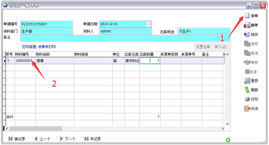The width and height of the screenshot is (269, 145).
Task: Go to 下一个 (next record)
Action: [x=62, y=139]
